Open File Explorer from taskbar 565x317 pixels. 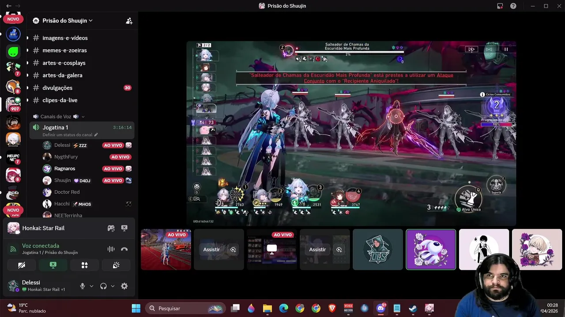[267, 308]
